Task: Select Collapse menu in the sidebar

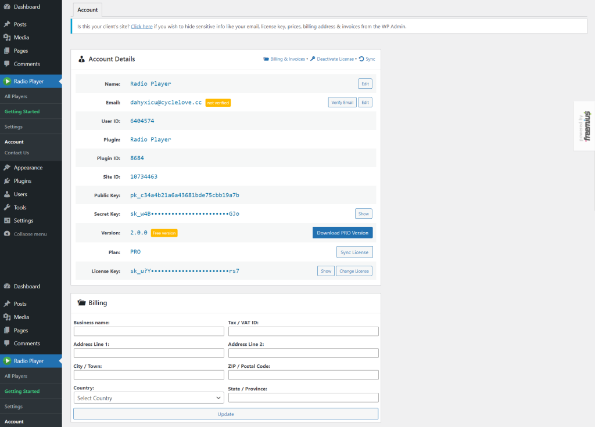Action: [30, 234]
